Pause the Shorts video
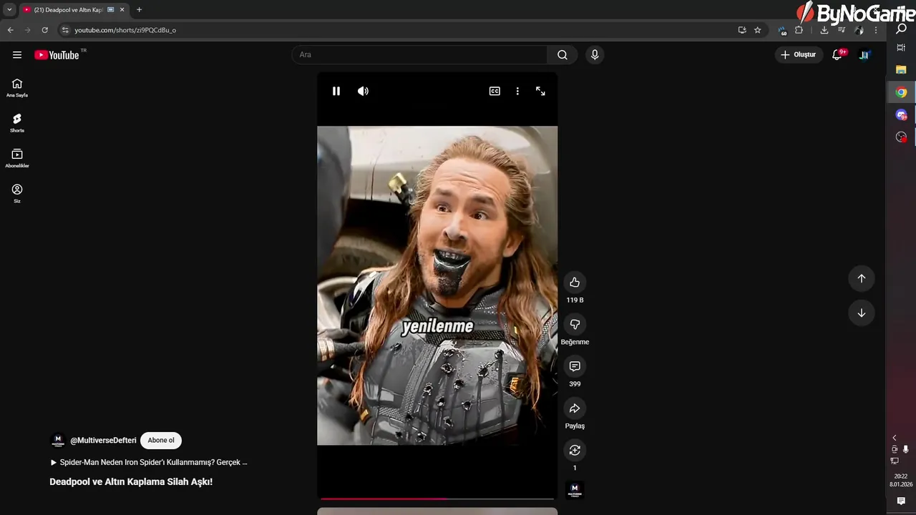916x515 pixels. [336, 91]
